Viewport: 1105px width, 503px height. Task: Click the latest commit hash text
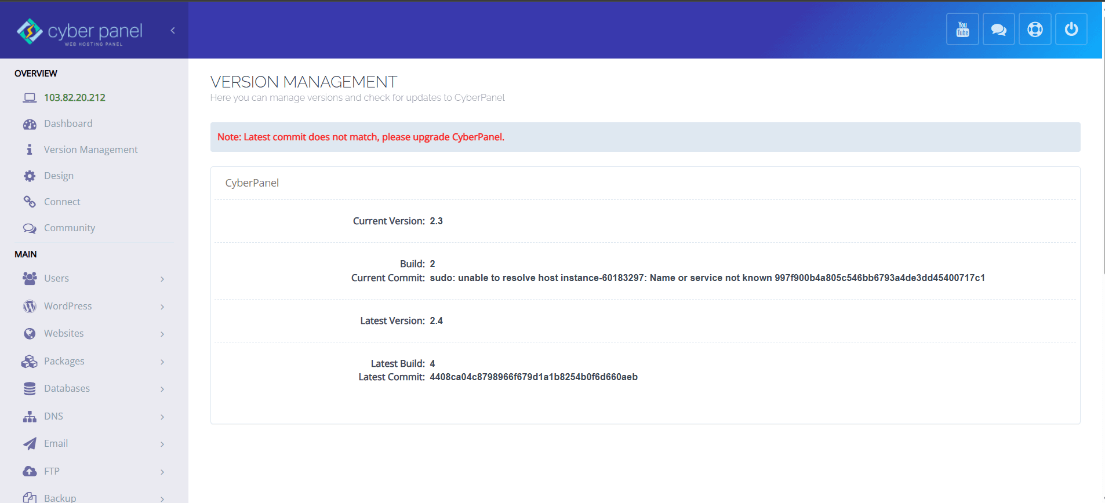(533, 377)
